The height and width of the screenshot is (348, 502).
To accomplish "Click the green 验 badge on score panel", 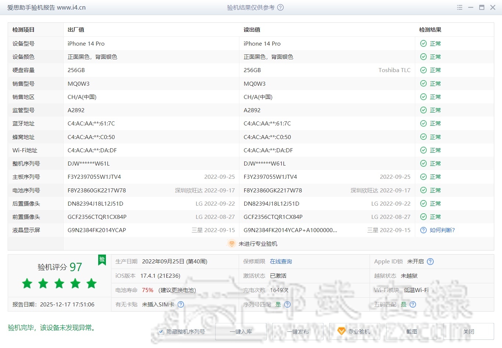I will pyautogui.click(x=102, y=260).
